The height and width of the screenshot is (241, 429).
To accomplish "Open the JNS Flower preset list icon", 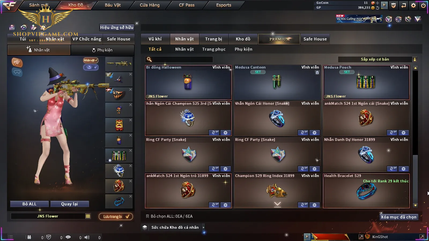I will pos(88,216).
